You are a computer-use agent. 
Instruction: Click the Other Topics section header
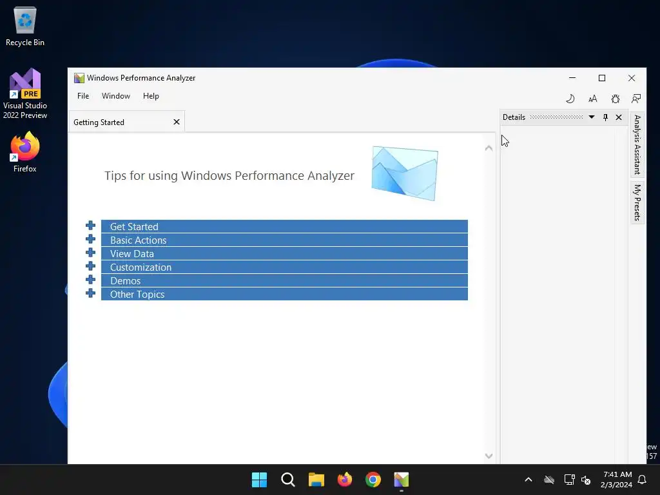(284, 294)
